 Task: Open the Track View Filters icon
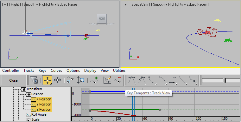tap(34, 80)
